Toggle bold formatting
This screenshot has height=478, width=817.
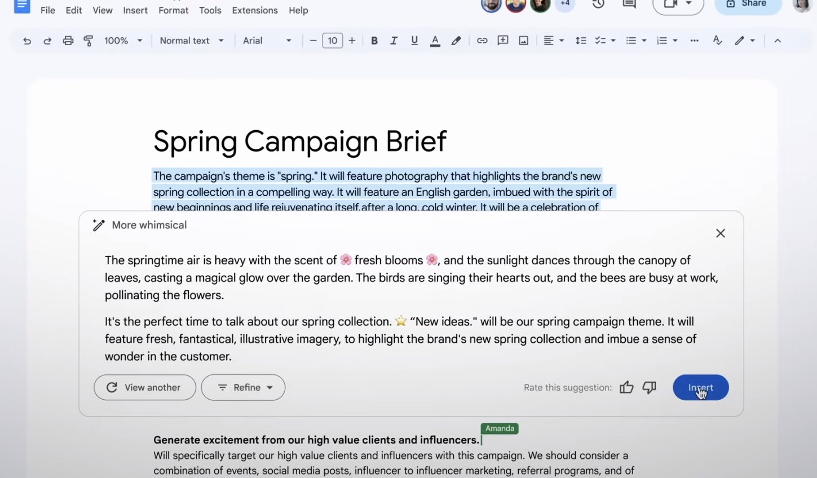pyautogui.click(x=374, y=41)
